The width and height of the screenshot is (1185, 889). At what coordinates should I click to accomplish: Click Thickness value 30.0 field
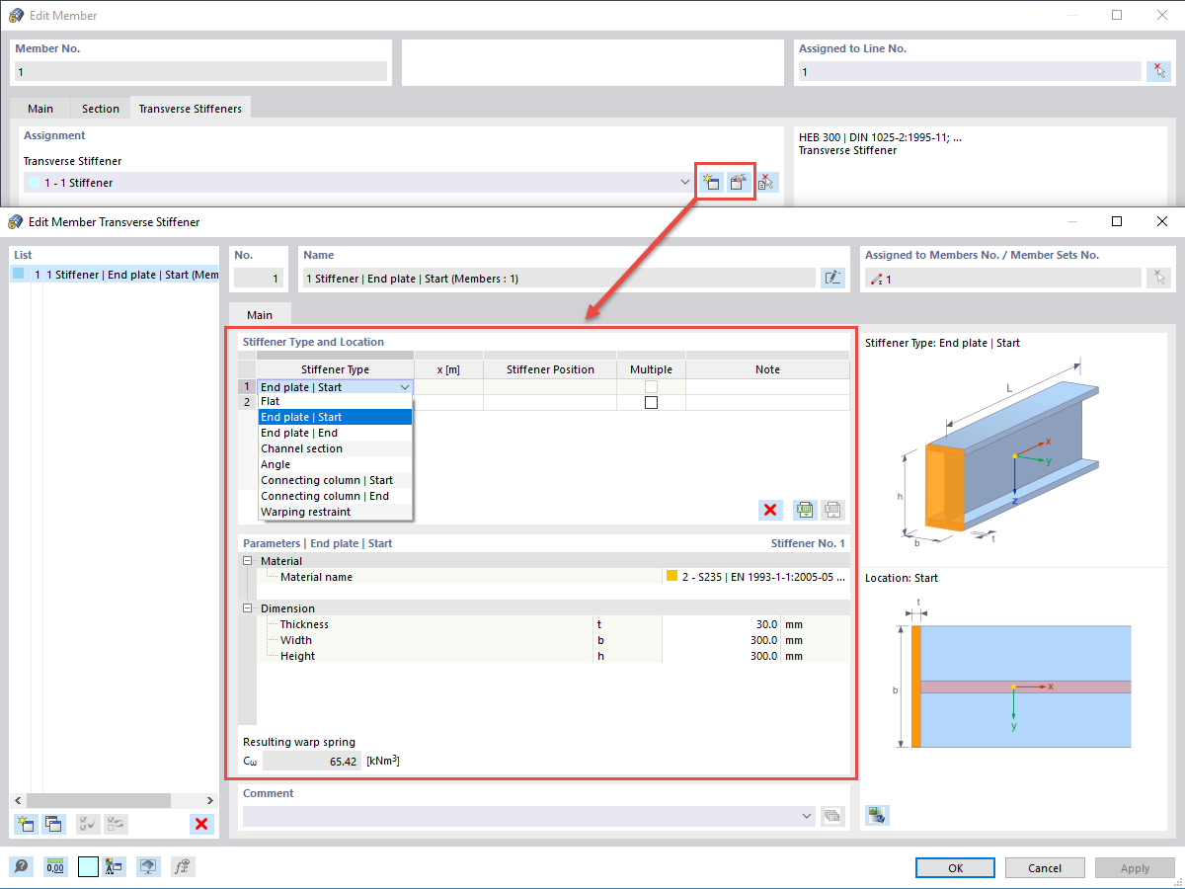[x=721, y=624]
